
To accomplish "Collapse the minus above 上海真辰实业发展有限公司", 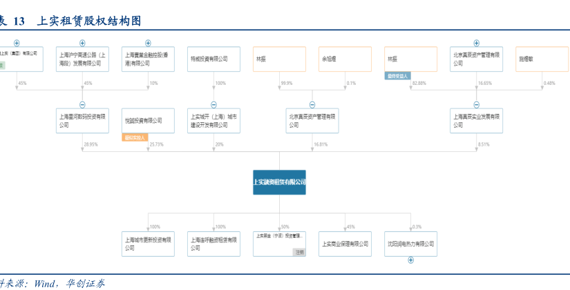I will coord(476,105).
